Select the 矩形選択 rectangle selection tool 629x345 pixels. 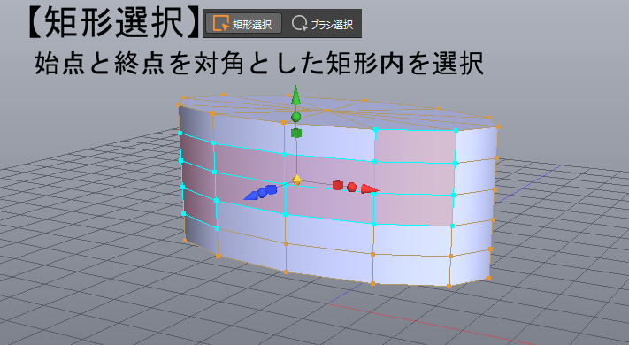[x=243, y=24]
